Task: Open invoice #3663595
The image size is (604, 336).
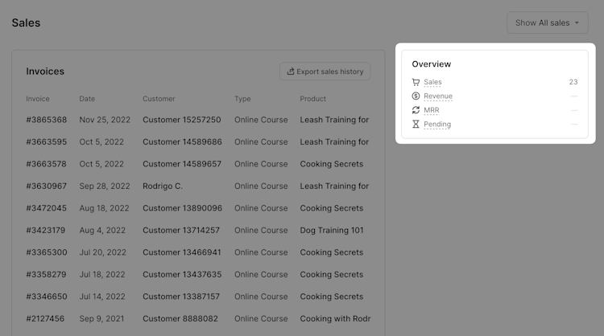Action: [x=47, y=141]
